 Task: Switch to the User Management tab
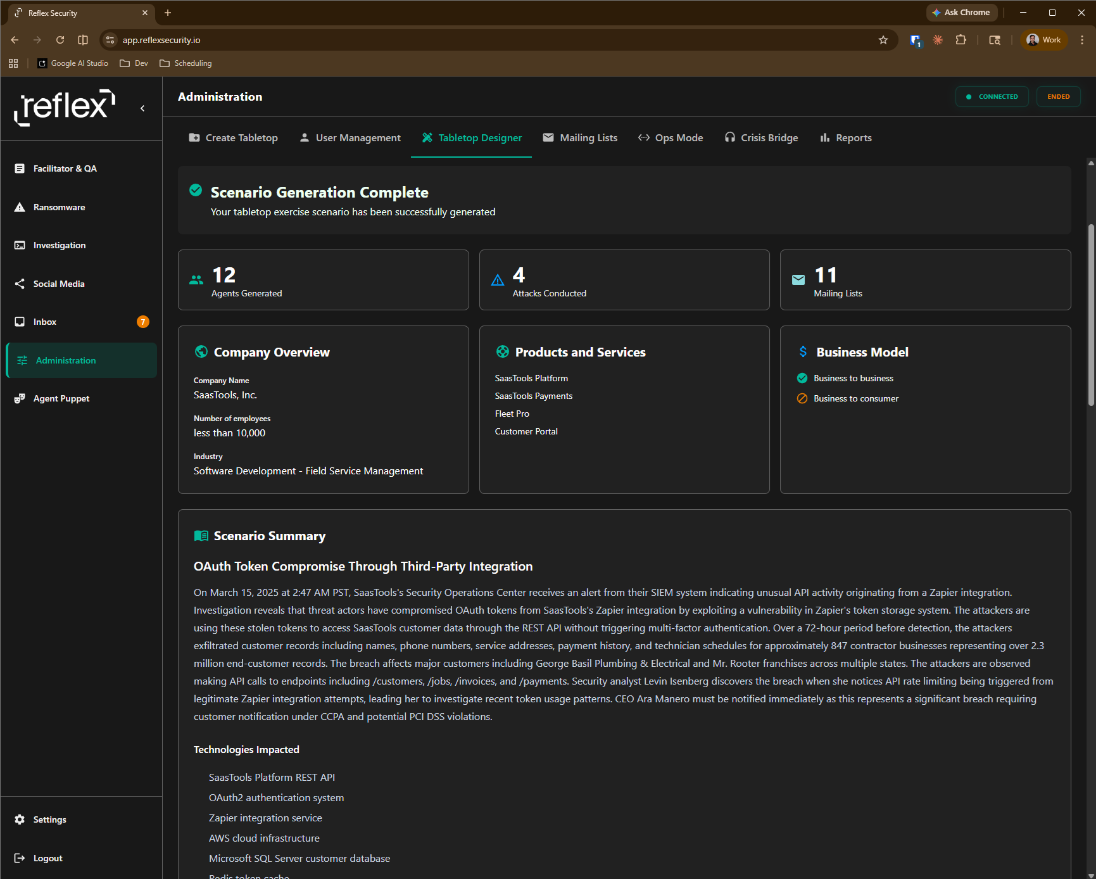click(x=350, y=137)
